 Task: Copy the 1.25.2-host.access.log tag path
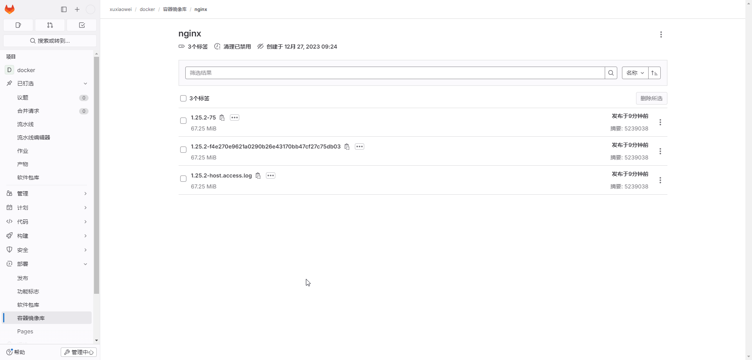[258, 175]
